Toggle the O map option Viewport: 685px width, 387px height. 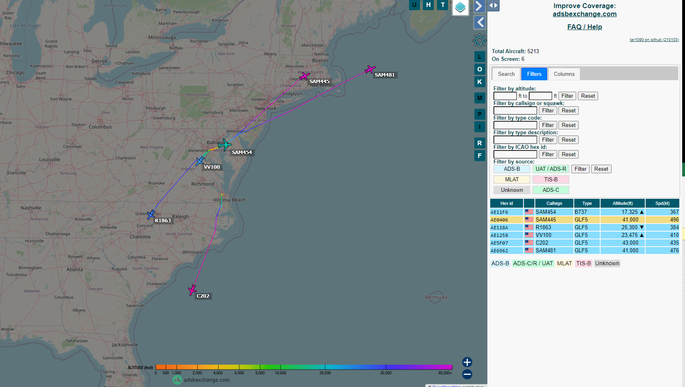click(x=480, y=69)
